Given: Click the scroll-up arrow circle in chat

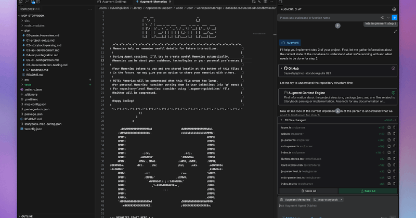Looking at the screenshot, I should (337, 26).
